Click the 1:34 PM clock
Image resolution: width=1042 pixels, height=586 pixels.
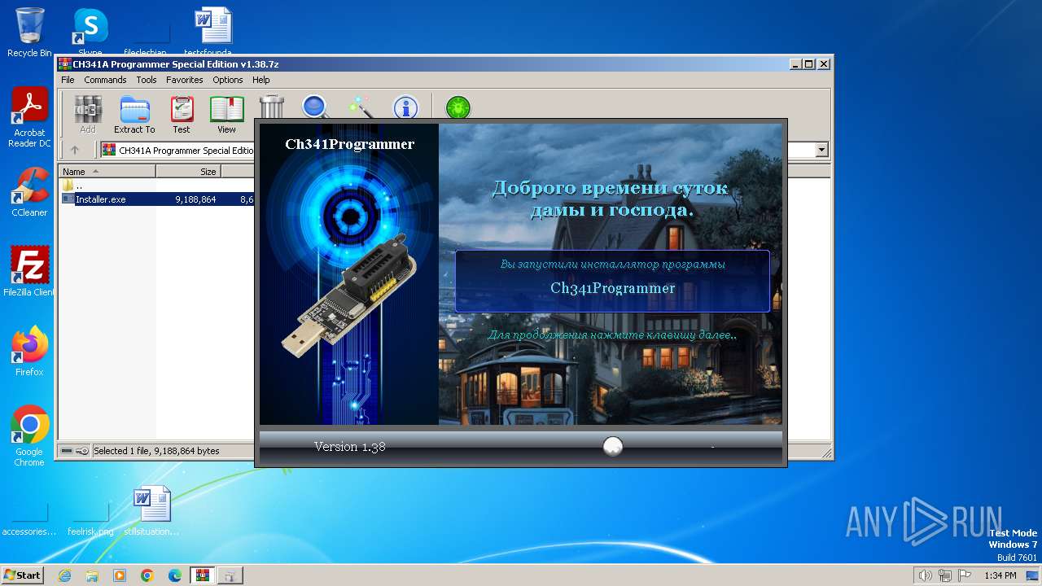(x=1000, y=575)
